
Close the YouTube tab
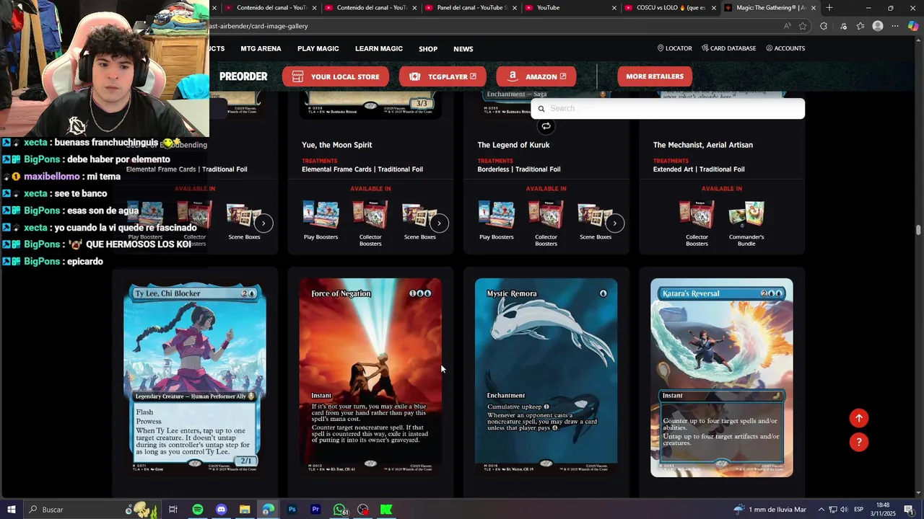coord(614,8)
